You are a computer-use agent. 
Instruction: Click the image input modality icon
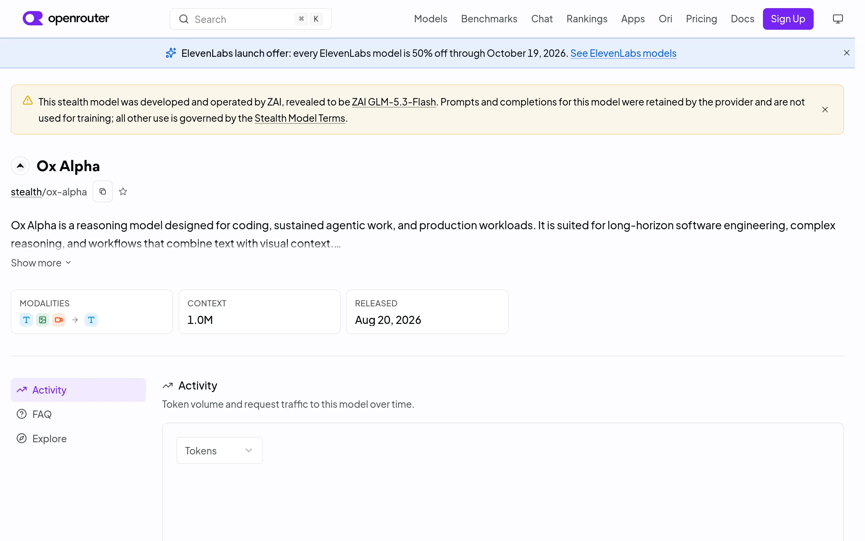43,320
